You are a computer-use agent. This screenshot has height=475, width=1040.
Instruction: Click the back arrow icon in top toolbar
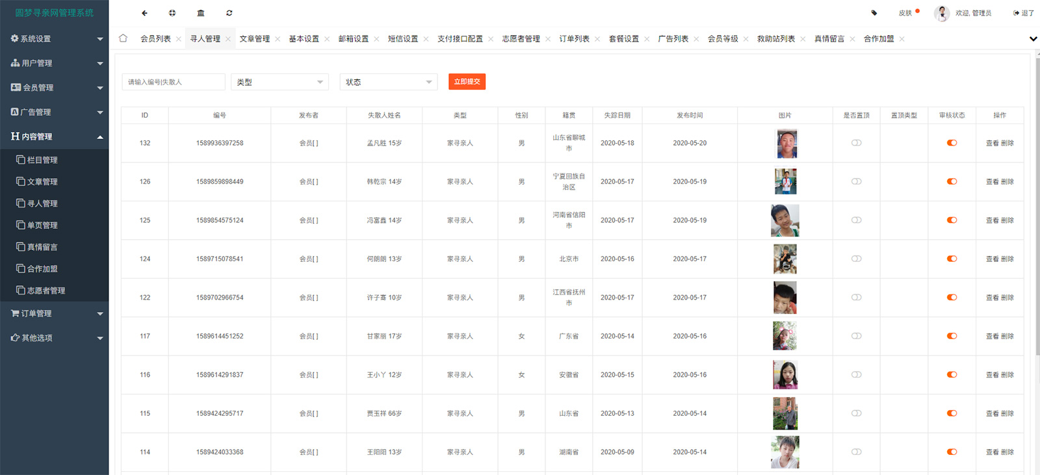tap(144, 13)
